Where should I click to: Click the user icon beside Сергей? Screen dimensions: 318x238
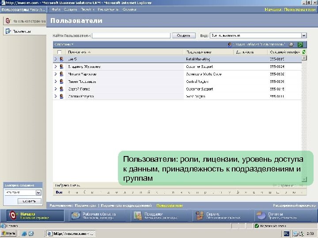click(61, 89)
